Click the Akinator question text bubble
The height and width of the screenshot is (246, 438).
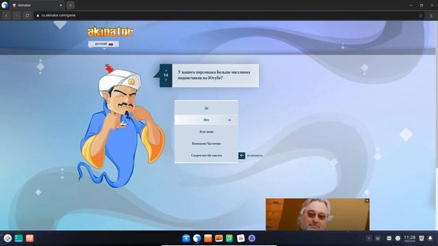216,75
